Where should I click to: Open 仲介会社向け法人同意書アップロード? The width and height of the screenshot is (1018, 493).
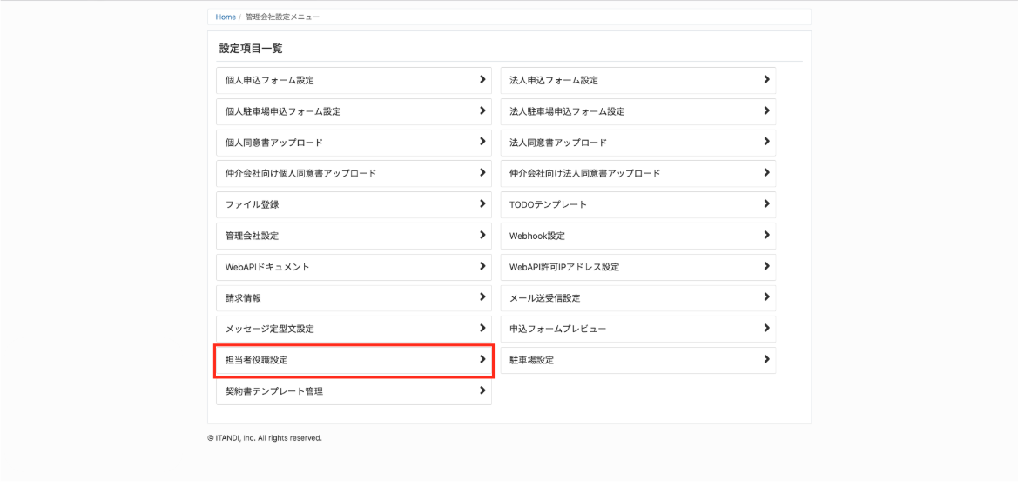638,174
